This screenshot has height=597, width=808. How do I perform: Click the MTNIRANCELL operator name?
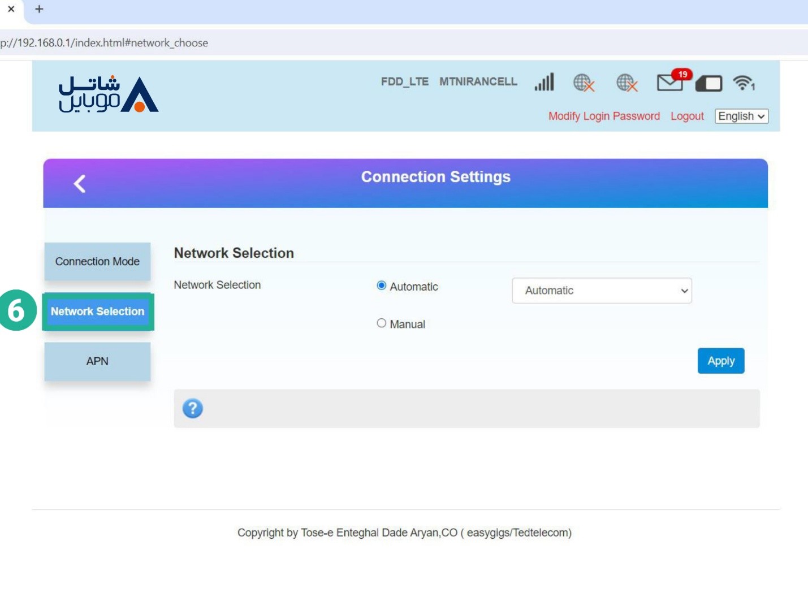tap(478, 81)
